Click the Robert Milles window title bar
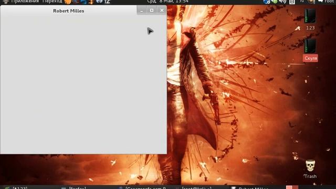This screenshot has width=336, height=189. (x=69, y=10)
